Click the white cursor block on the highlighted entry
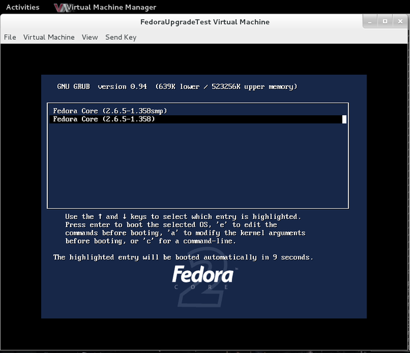The width and height of the screenshot is (410, 353). [x=344, y=119]
